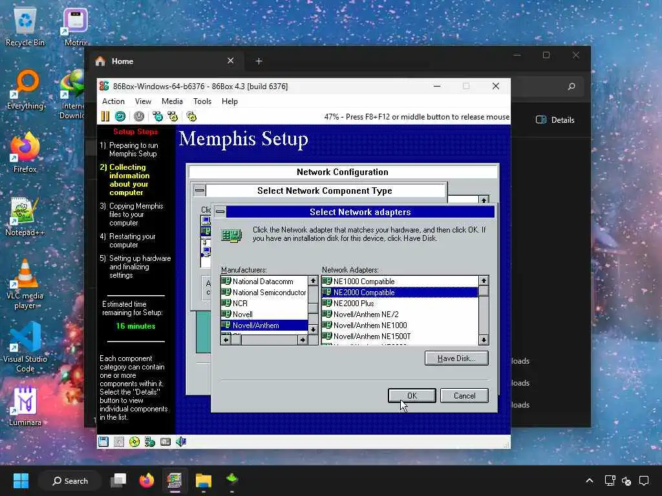Show hidden system tray icons
662x496 pixels.
pos(590,480)
